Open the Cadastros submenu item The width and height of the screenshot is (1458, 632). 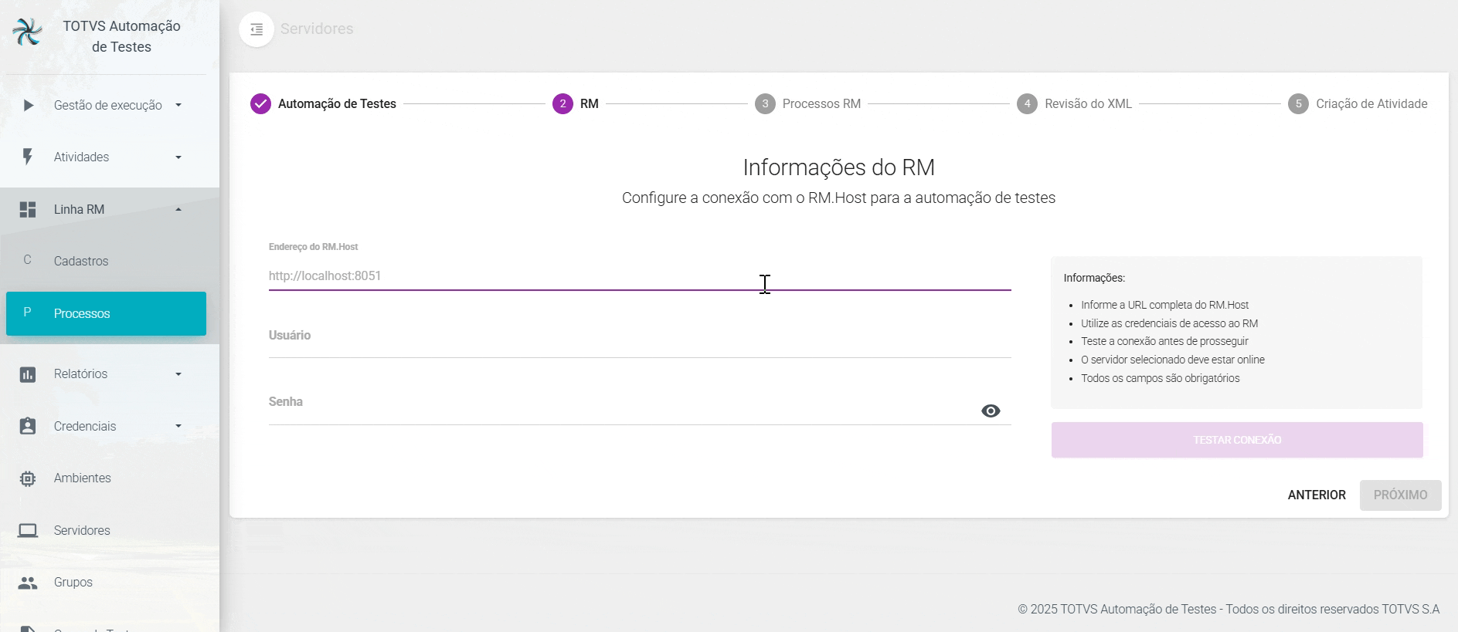[x=81, y=261]
